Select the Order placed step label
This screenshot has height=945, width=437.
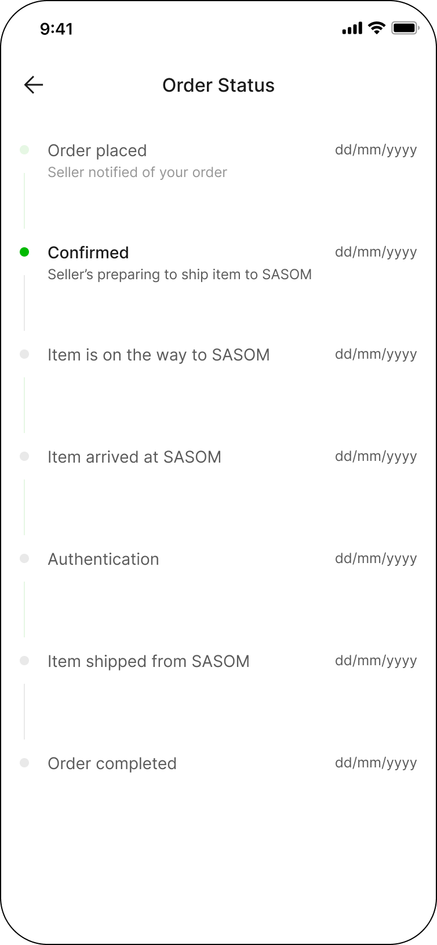click(x=97, y=150)
